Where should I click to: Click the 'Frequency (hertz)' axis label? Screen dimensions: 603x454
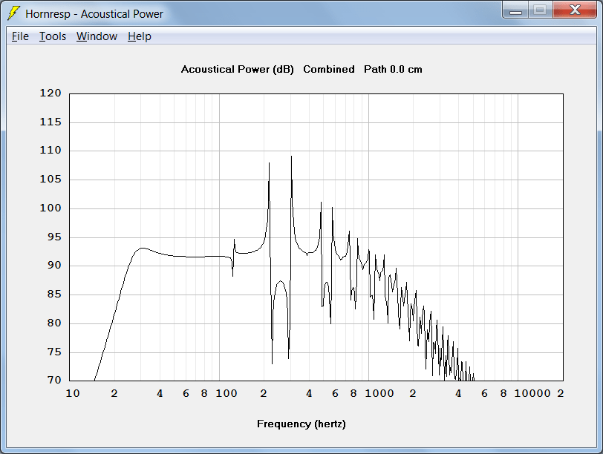(x=301, y=424)
